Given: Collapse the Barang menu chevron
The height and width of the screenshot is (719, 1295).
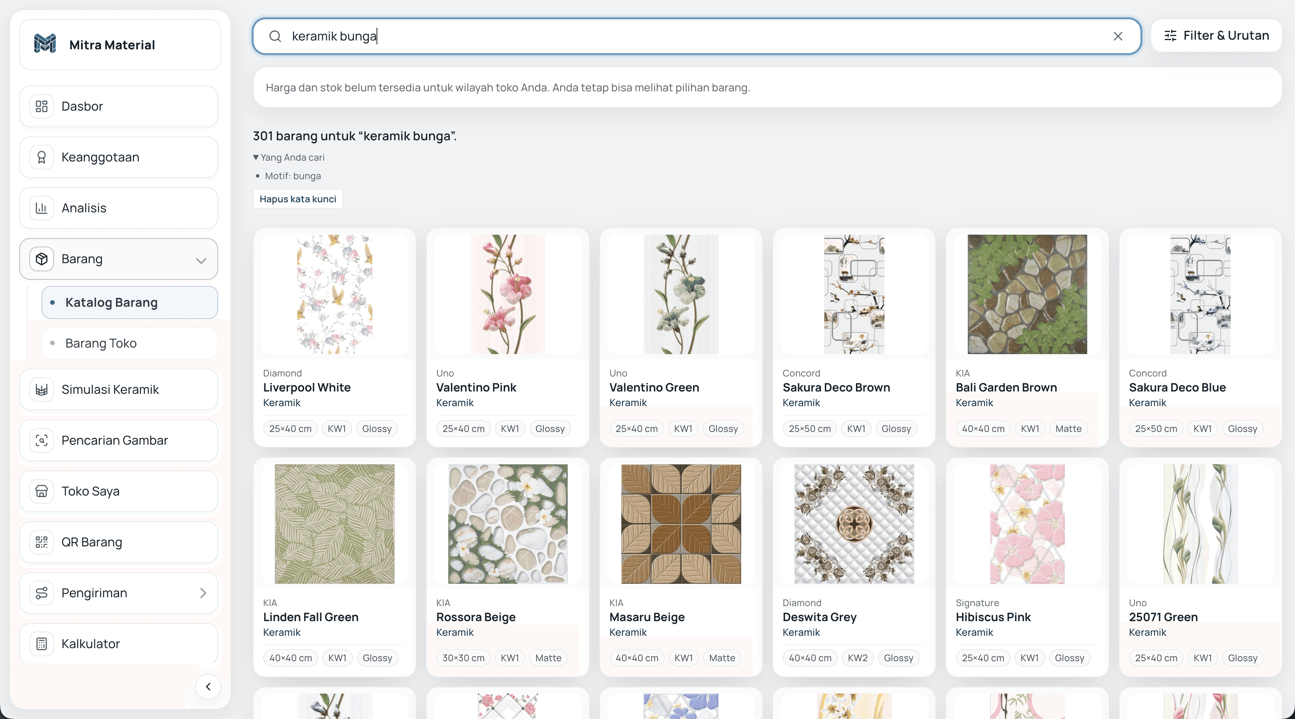Looking at the screenshot, I should 201,260.
